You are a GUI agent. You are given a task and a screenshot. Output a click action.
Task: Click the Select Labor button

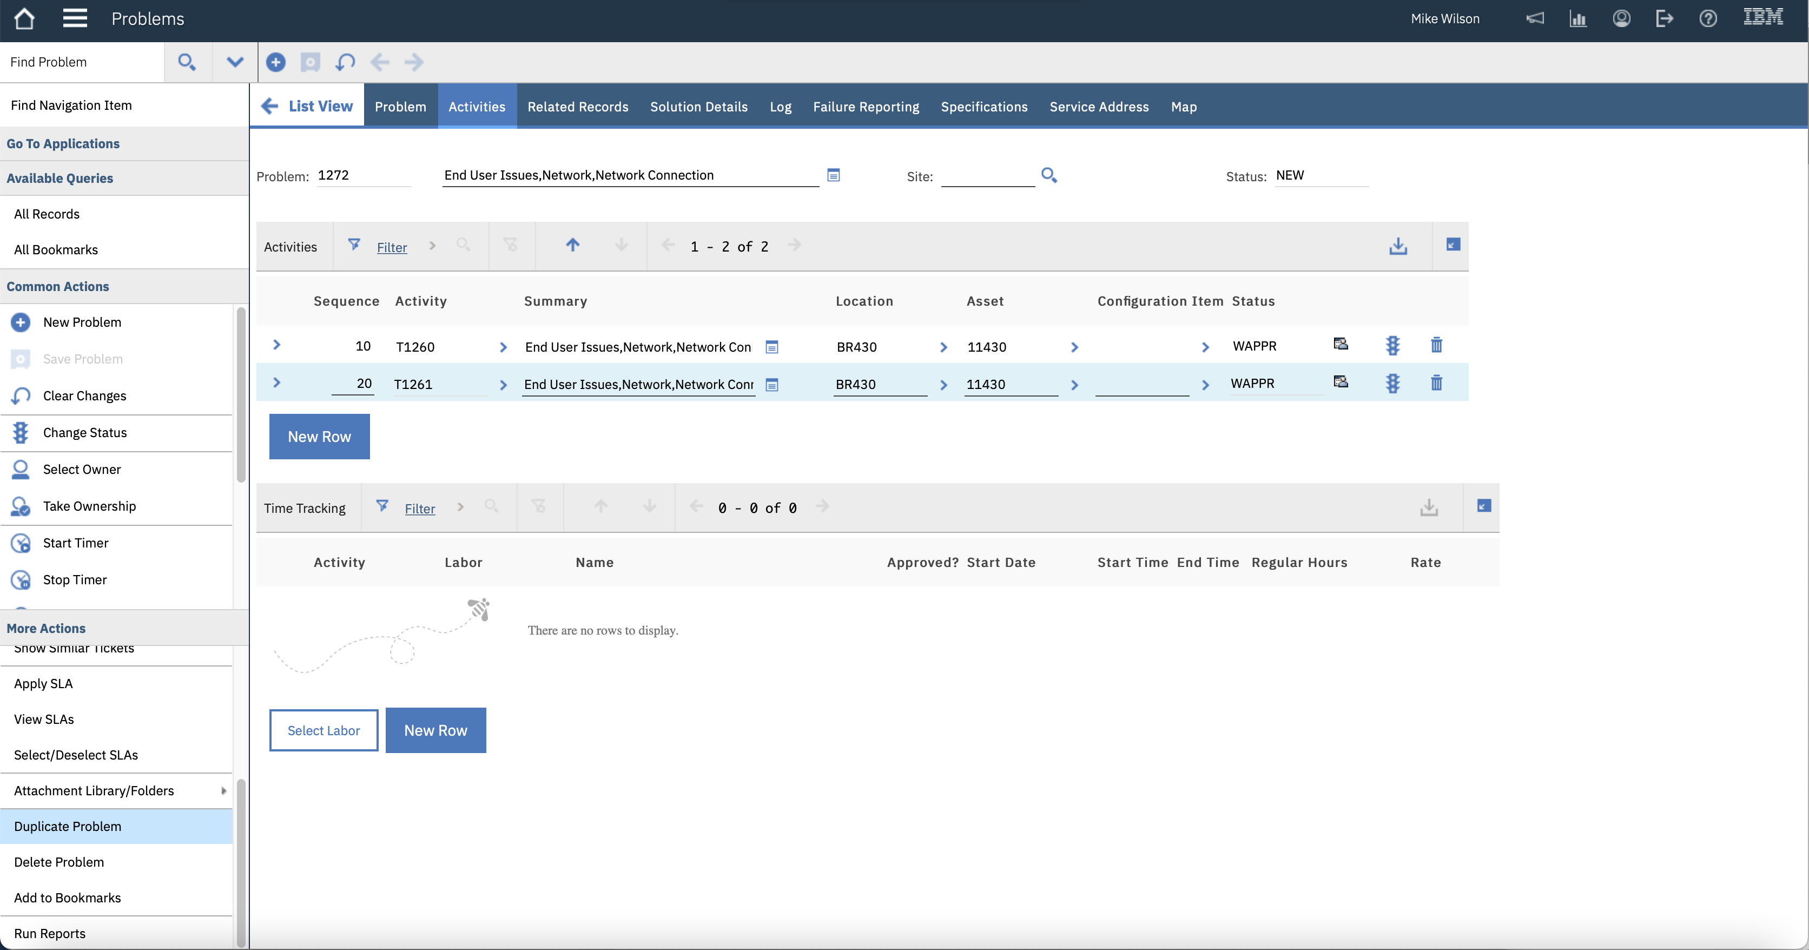point(323,730)
